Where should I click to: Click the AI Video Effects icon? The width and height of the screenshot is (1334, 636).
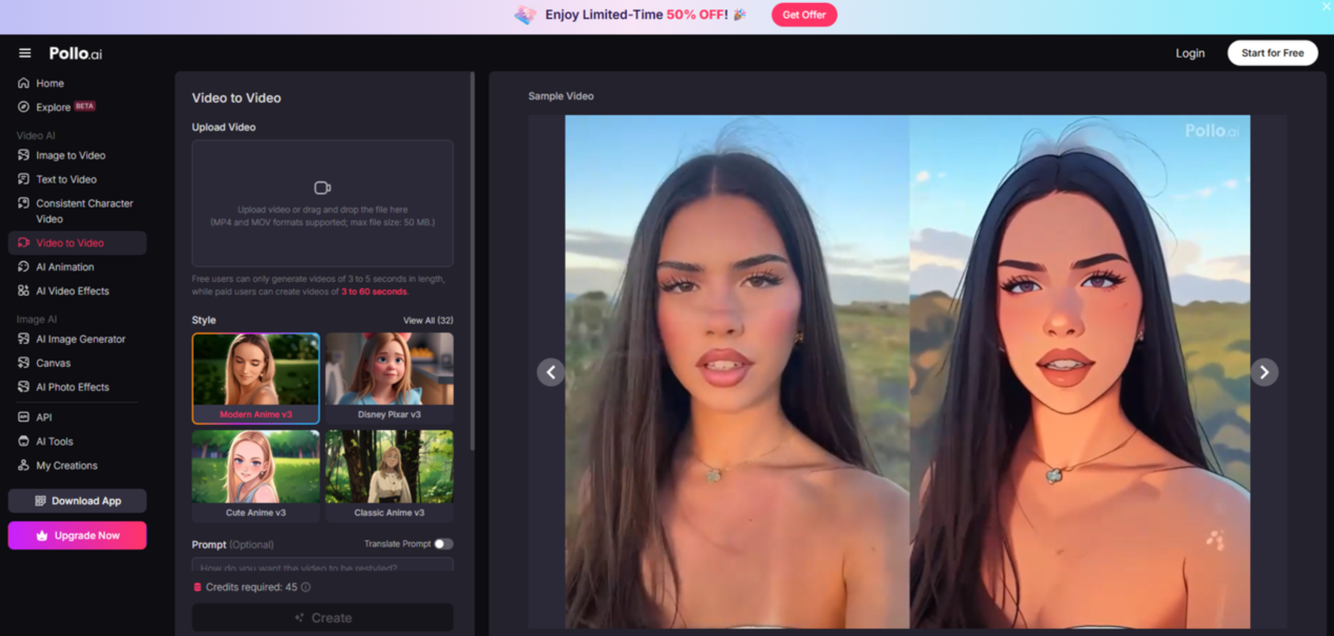click(23, 291)
